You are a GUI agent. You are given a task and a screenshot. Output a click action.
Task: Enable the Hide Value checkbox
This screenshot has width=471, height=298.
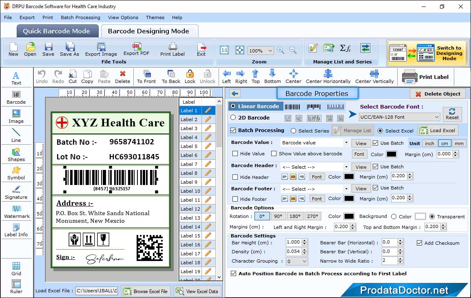[x=235, y=154]
